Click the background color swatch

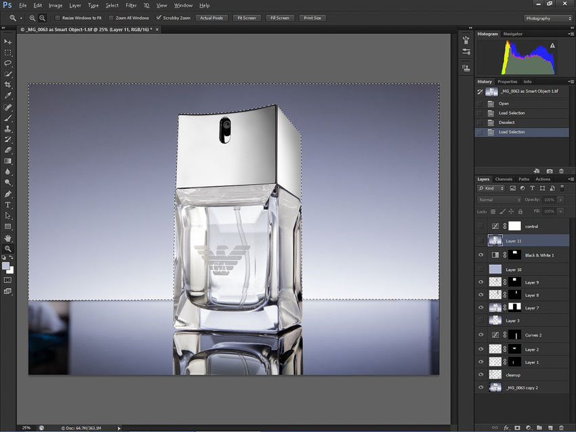[11, 271]
